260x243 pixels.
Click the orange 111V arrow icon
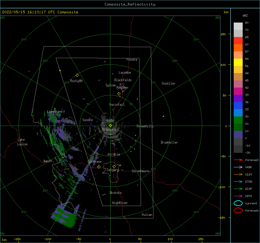238,174
